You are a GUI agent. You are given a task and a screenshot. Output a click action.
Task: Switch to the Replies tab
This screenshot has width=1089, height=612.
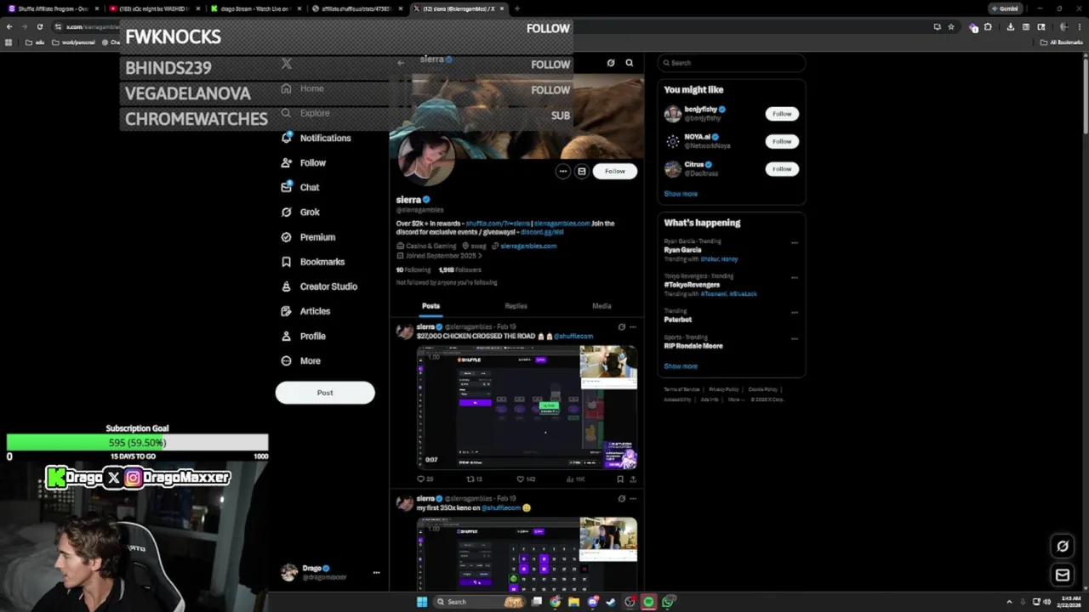tap(516, 306)
